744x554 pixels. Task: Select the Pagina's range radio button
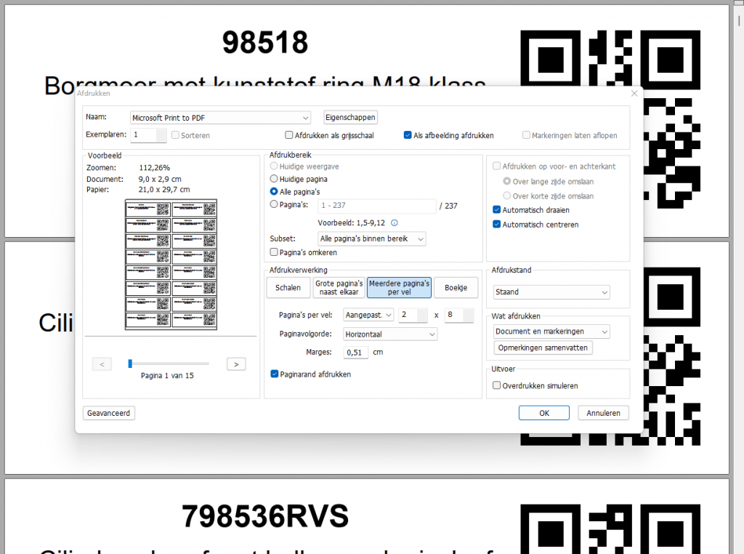[274, 204]
